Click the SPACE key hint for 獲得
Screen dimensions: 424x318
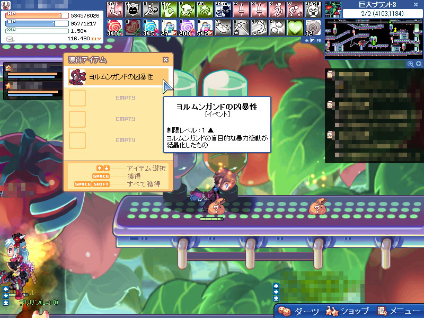101,176
